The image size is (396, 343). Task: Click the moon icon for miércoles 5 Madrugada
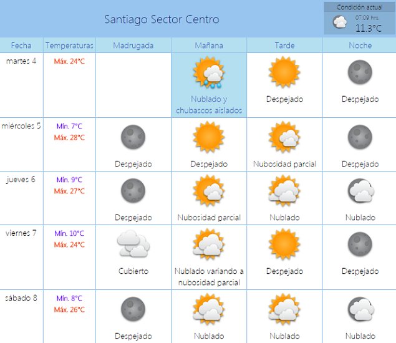[133, 137]
